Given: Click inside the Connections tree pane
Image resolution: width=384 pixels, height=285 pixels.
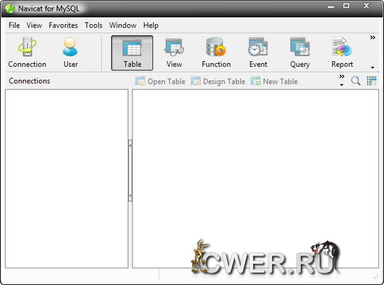Looking at the screenshot, I should (x=67, y=179).
